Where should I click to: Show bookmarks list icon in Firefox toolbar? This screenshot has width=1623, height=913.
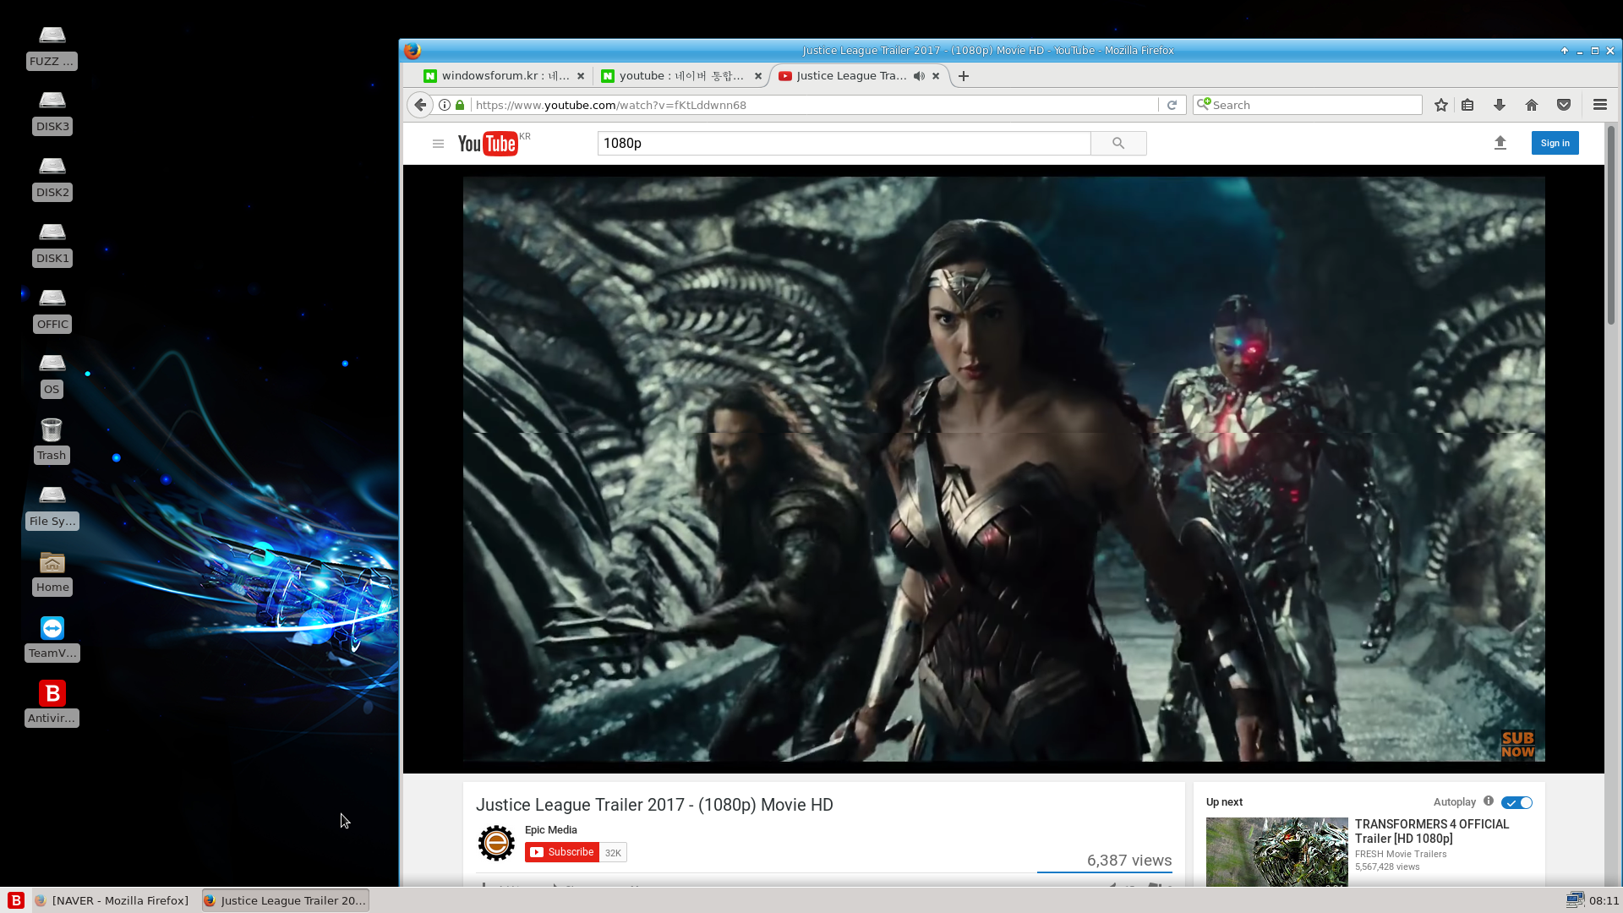[1467, 105]
